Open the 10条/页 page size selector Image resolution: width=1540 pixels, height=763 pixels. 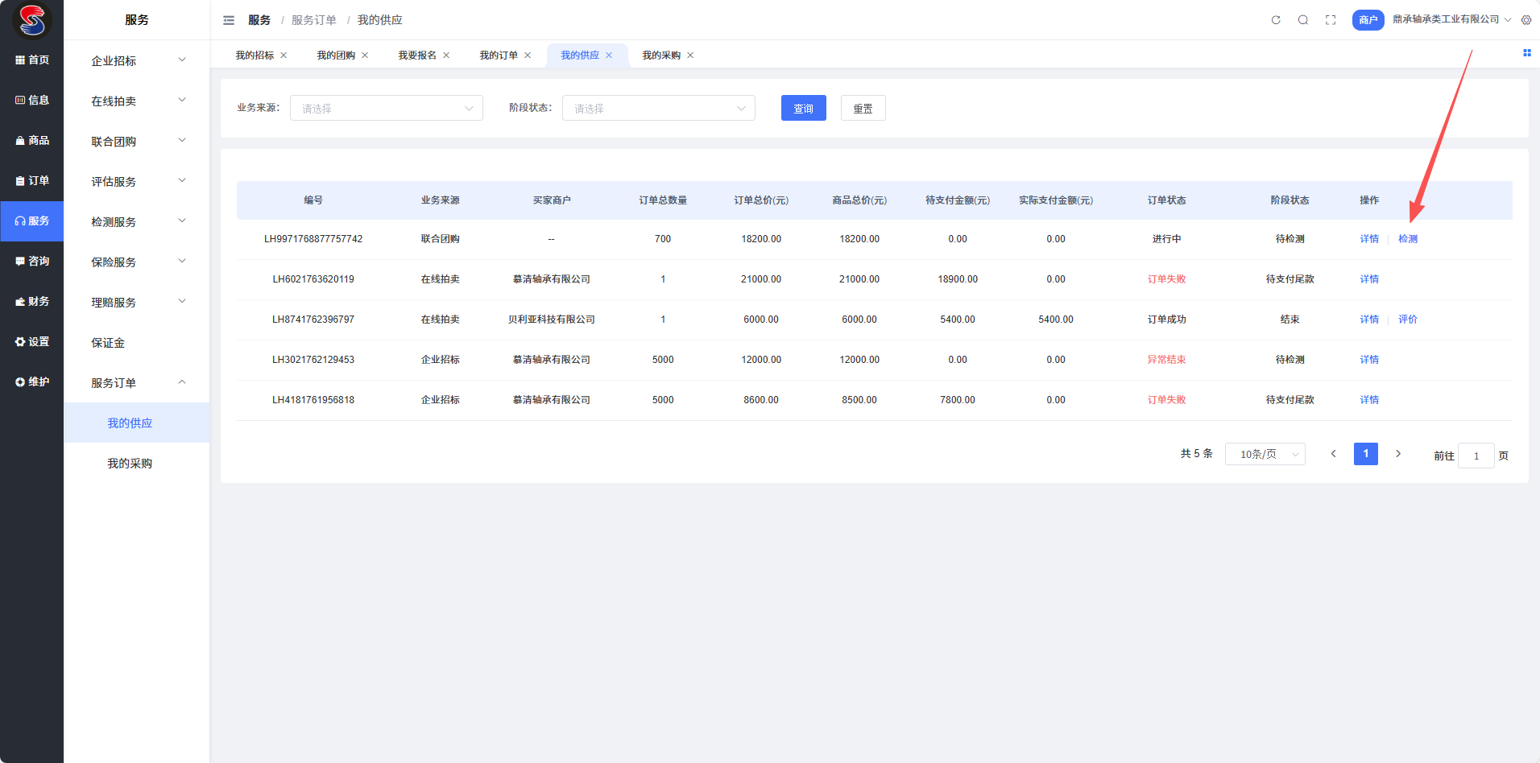pos(1265,455)
